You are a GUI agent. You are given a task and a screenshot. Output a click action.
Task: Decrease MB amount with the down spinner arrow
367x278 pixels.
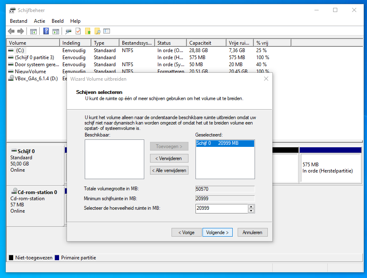click(x=251, y=211)
